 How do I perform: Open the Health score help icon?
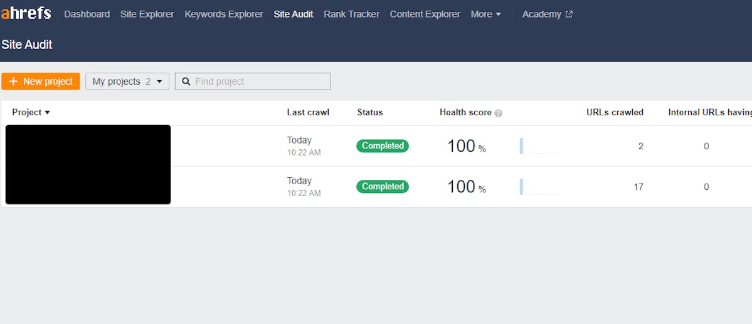pyautogui.click(x=498, y=113)
